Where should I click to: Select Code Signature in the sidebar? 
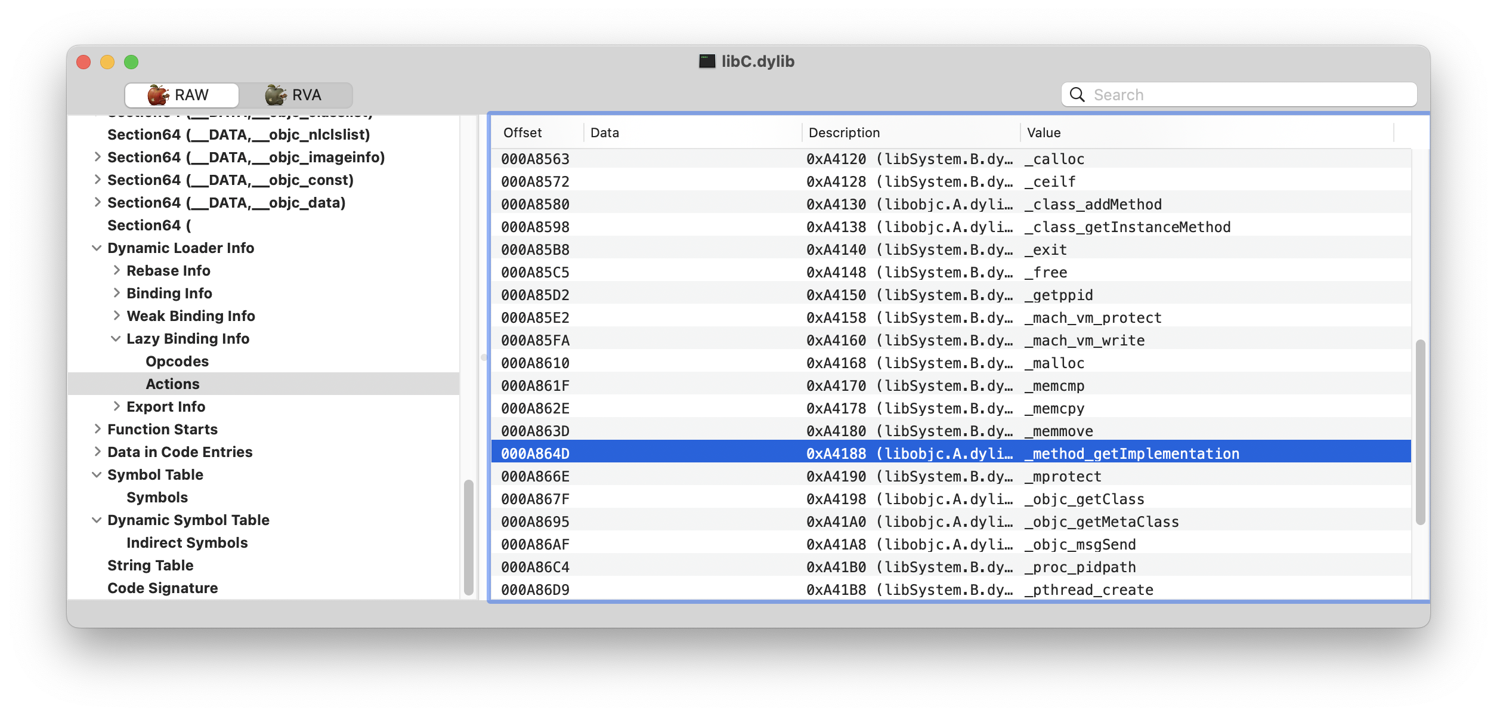162,588
